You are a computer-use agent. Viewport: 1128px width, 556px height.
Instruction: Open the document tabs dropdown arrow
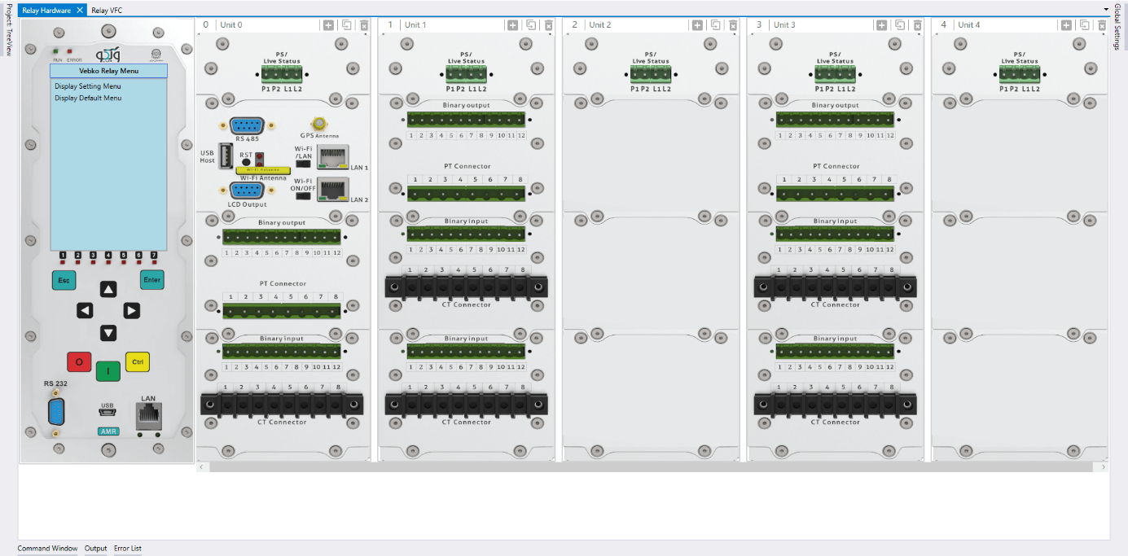pos(1105,10)
